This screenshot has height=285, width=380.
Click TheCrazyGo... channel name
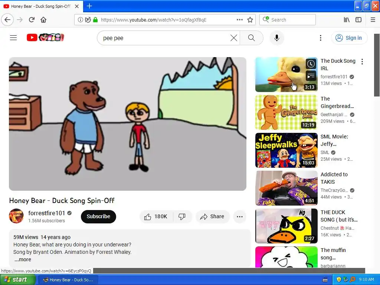pos(334,190)
